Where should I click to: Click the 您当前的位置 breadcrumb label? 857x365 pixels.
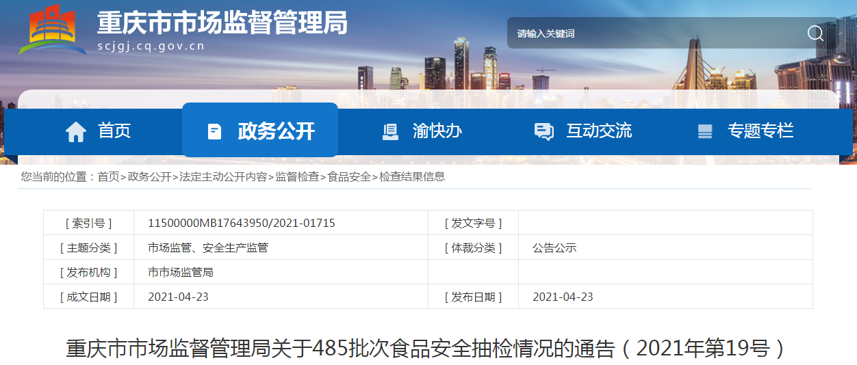point(58,176)
